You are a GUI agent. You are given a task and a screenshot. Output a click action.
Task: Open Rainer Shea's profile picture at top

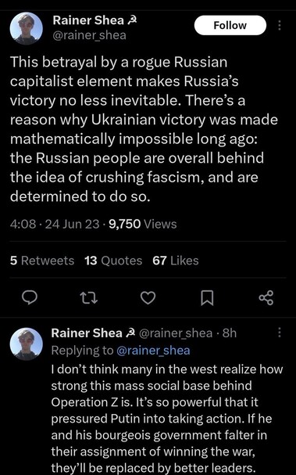[x=27, y=28]
